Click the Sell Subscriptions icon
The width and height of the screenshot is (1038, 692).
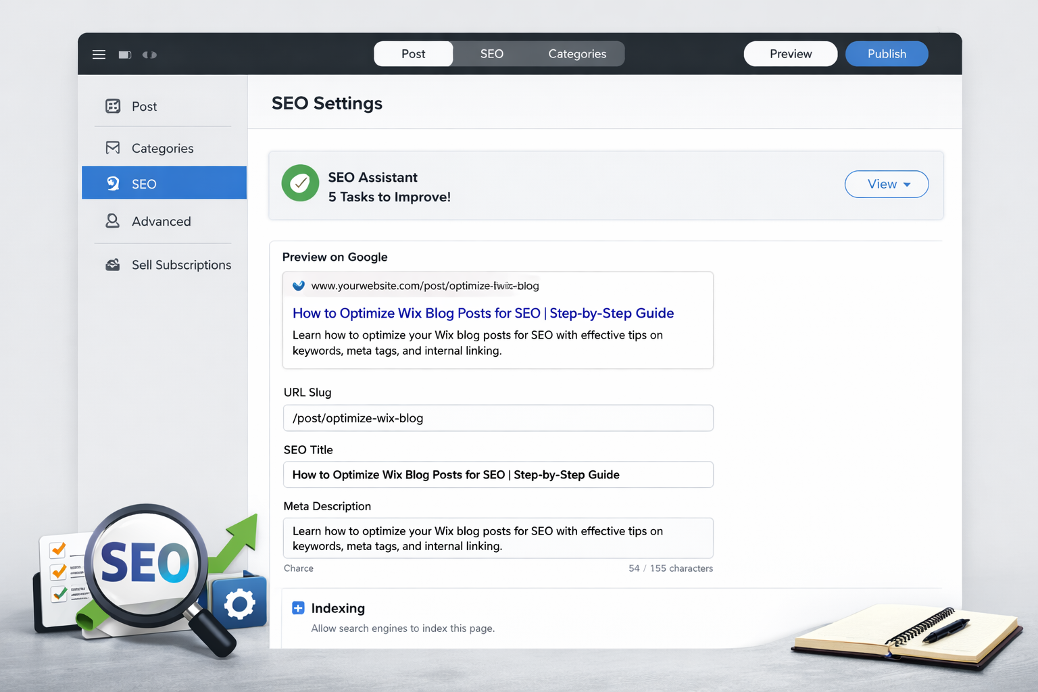click(113, 265)
